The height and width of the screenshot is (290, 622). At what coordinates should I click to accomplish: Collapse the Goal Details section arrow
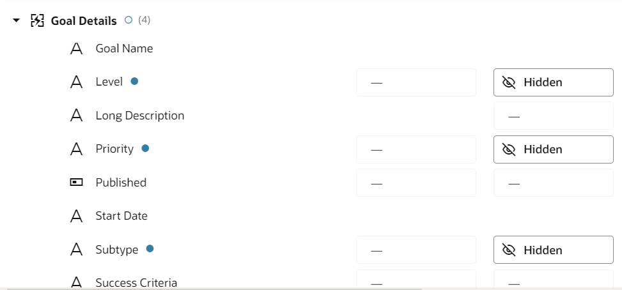[x=16, y=20]
